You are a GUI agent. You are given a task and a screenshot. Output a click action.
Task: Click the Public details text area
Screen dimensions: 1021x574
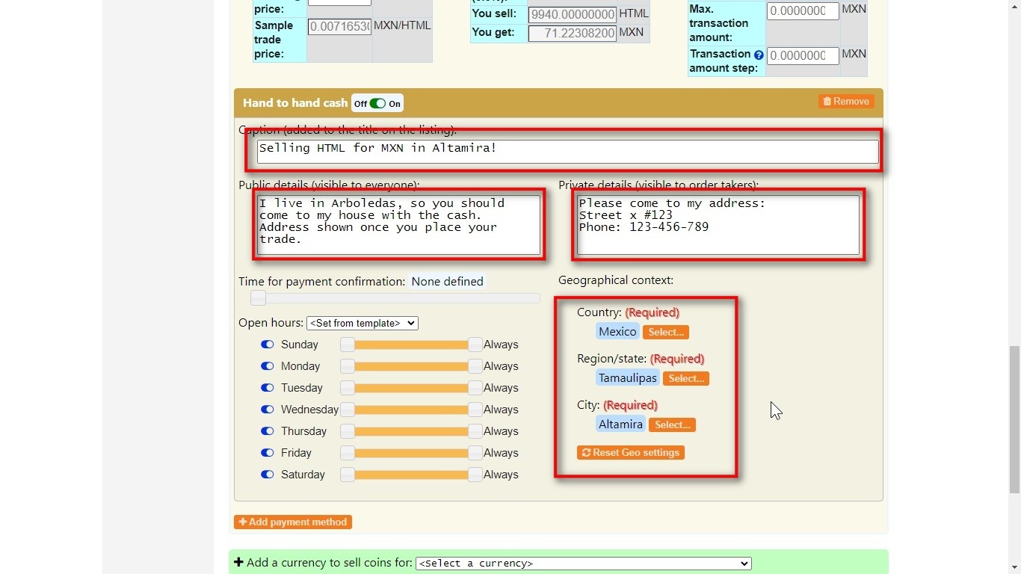(398, 224)
